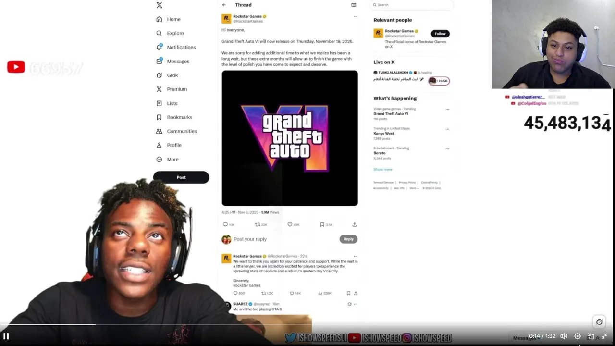This screenshot has width=615, height=346.
Task: Open more options for Boruto trend
Action: [x=447, y=149]
